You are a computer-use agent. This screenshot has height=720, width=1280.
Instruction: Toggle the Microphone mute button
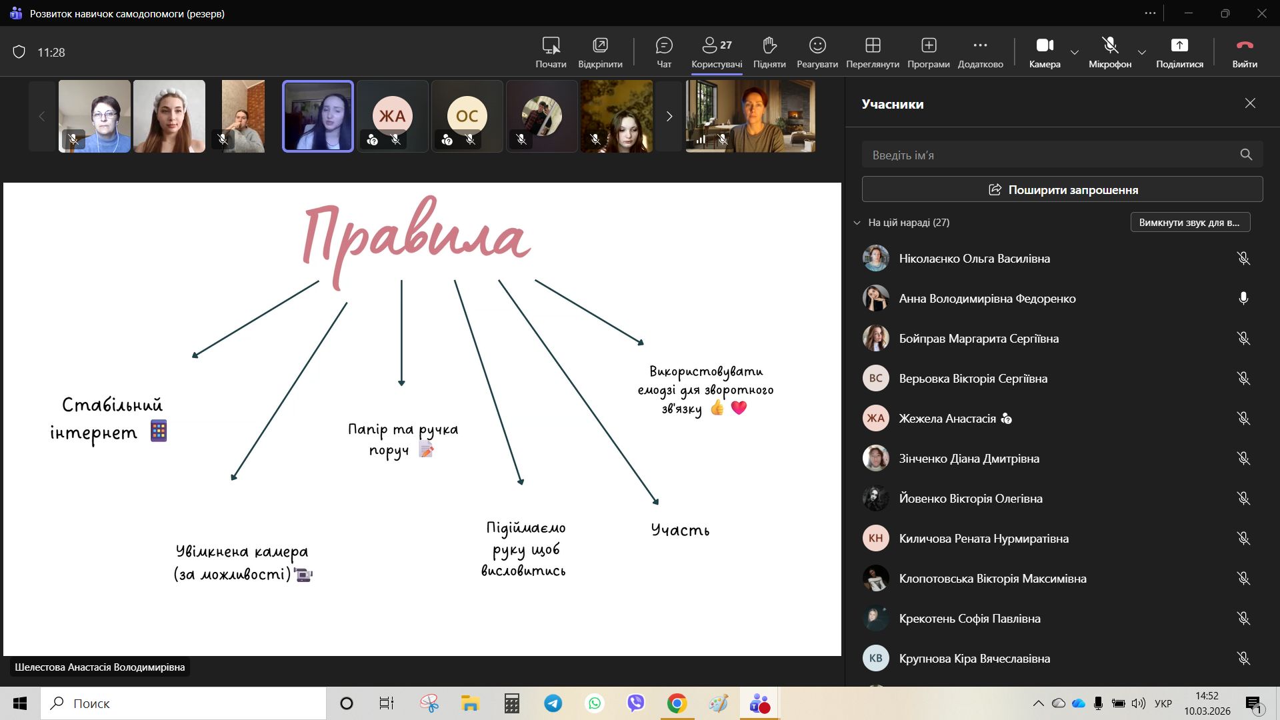point(1110,45)
